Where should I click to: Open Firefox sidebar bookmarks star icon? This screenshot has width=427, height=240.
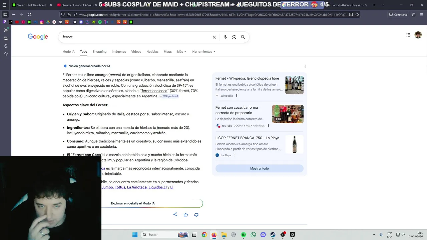(x=6, y=54)
